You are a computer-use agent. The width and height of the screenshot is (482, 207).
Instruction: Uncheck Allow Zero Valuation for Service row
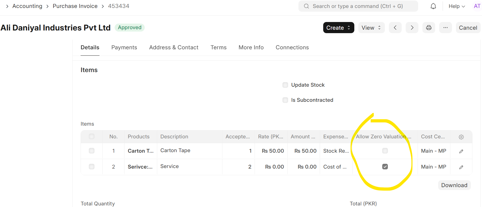(385, 167)
